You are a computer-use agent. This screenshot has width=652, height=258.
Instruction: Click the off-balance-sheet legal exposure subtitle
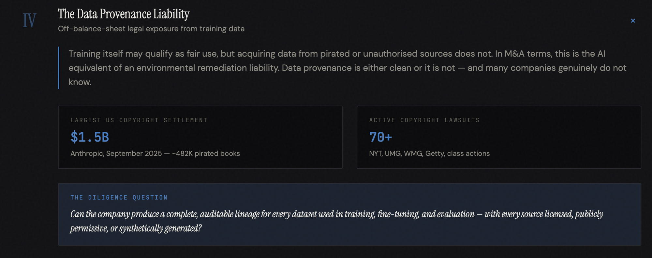pyautogui.click(x=151, y=29)
